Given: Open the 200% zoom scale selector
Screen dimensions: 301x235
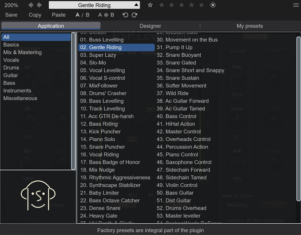Looking at the screenshot, I should [x=11, y=5].
